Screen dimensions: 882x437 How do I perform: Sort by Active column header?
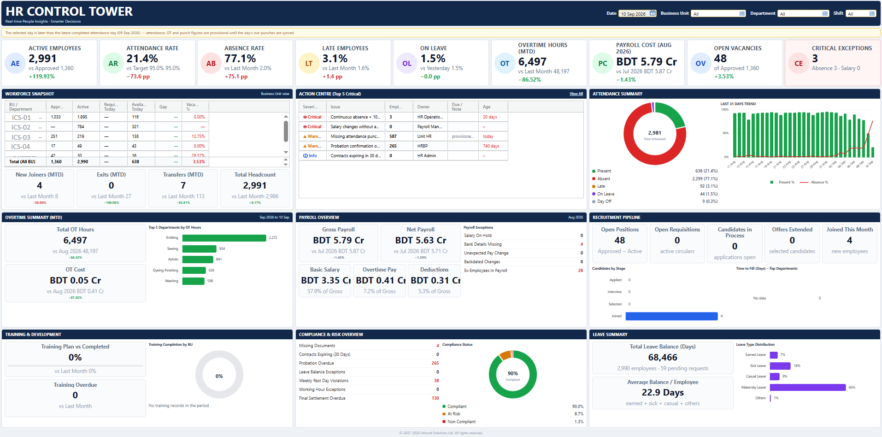pyautogui.click(x=87, y=107)
